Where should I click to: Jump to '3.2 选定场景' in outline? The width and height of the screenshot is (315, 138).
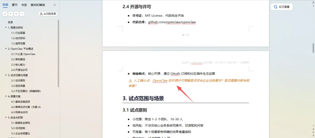[18, 86]
